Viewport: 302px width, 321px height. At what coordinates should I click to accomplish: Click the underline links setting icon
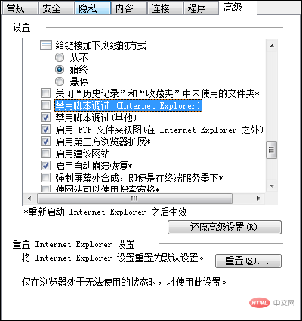click(x=46, y=45)
